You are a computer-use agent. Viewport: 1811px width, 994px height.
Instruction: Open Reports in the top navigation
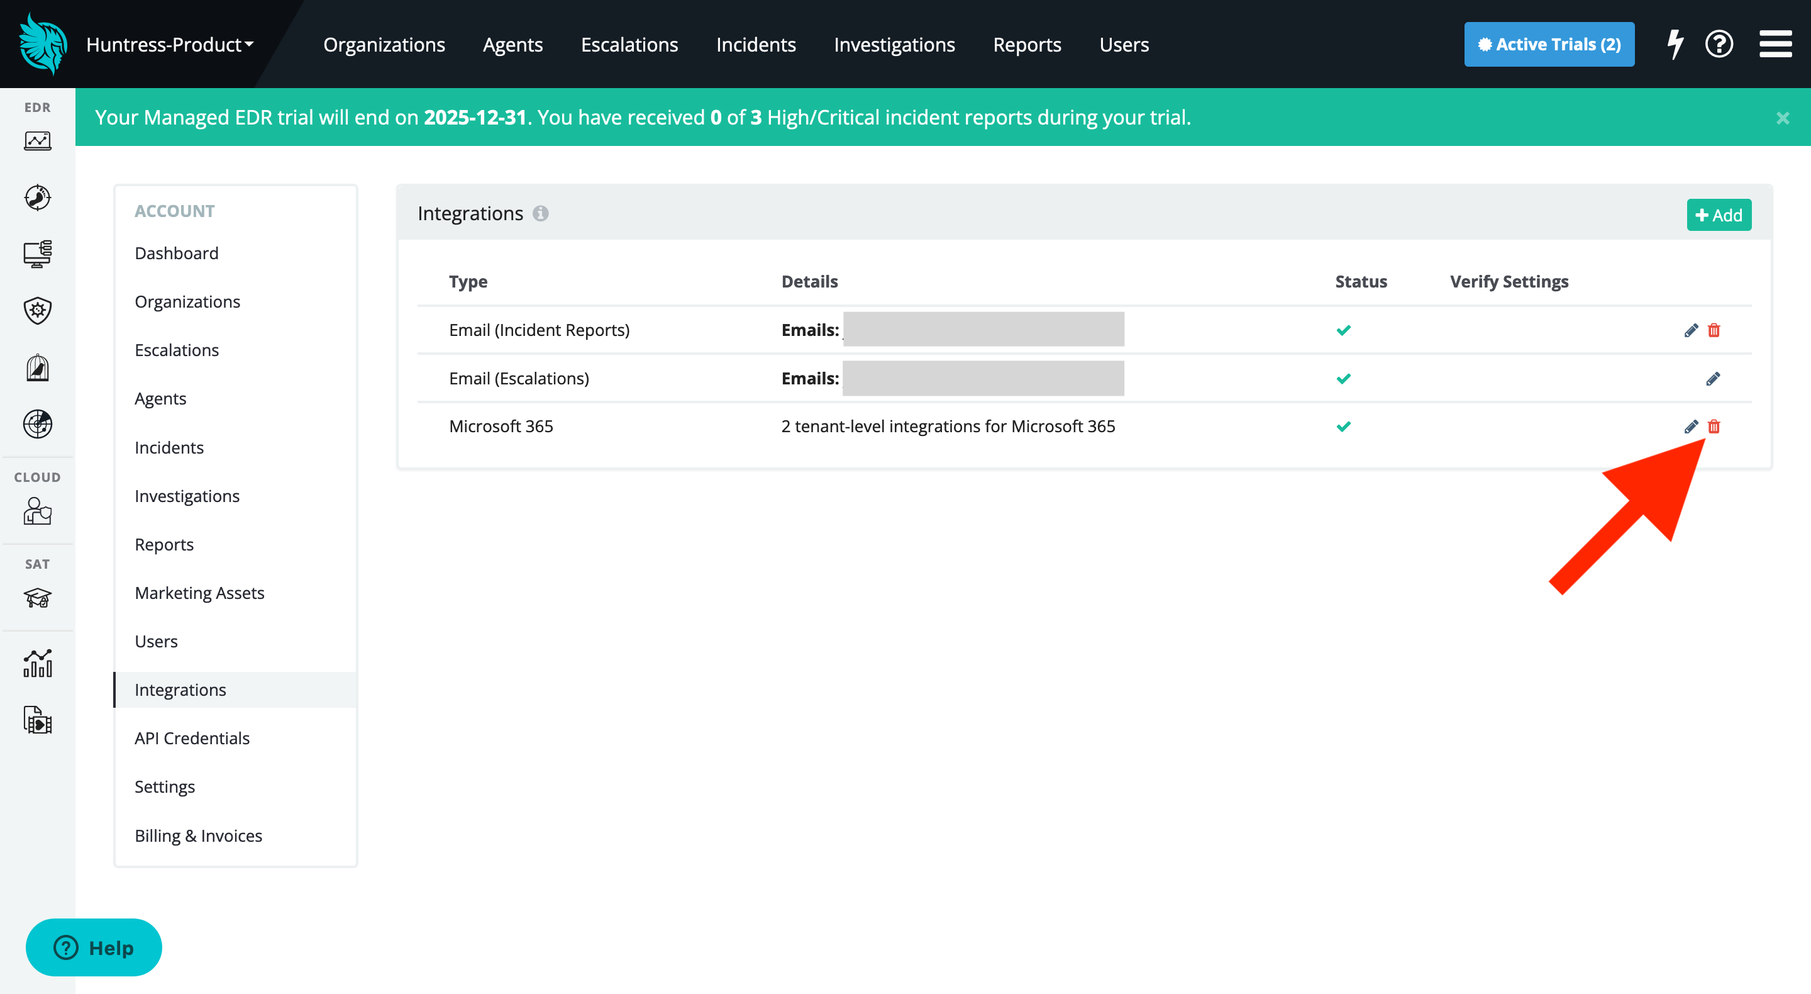(1027, 44)
